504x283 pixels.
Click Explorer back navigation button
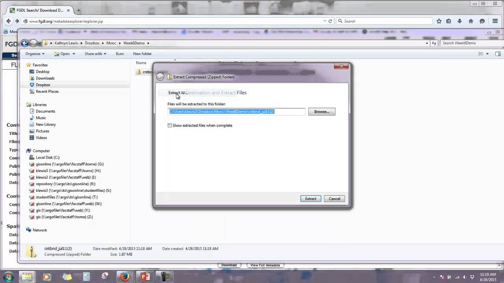tap(25, 43)
